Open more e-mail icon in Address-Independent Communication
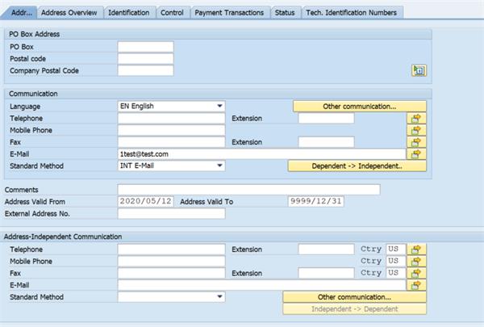Image resolution: width=484 pixels, height=327 pixels. 416,285
